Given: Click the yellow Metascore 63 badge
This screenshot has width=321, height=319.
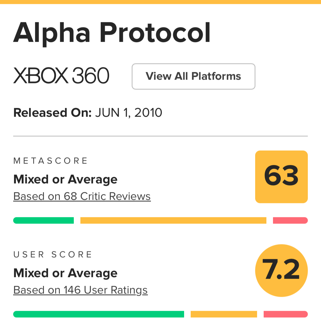Looking at the screenshot, I should [x=281, y=177].
